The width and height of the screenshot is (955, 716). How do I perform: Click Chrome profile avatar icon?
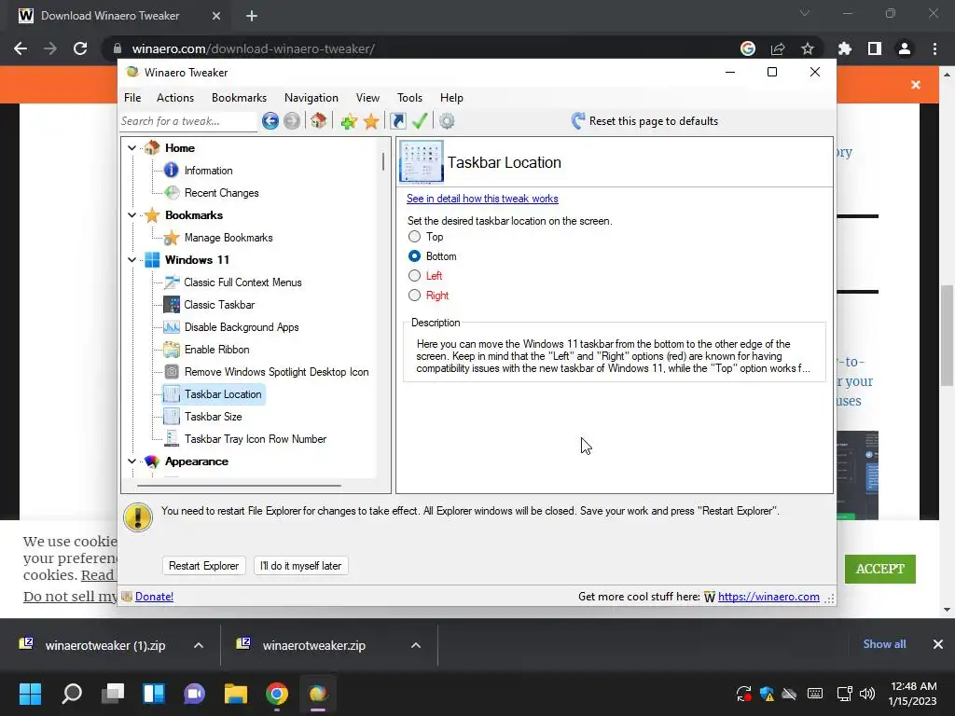click(x=905, y=48)
